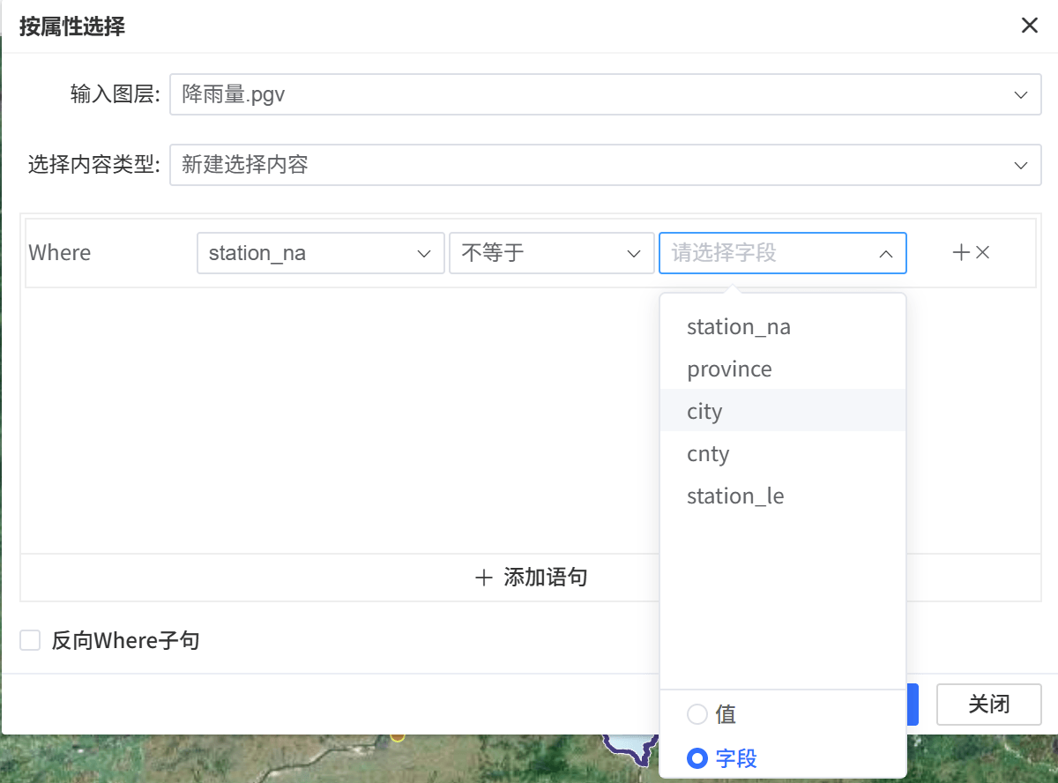This screenshot has width=1058, height=783.
Task: Open the 选择内容类型 dropdown
Action: coord(1020,165)
